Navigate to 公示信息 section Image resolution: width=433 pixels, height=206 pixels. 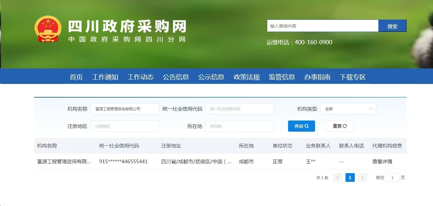point(211,77)
